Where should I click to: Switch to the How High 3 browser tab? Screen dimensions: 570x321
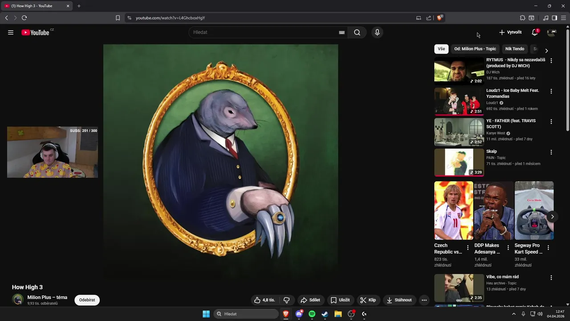coord(37,6)
